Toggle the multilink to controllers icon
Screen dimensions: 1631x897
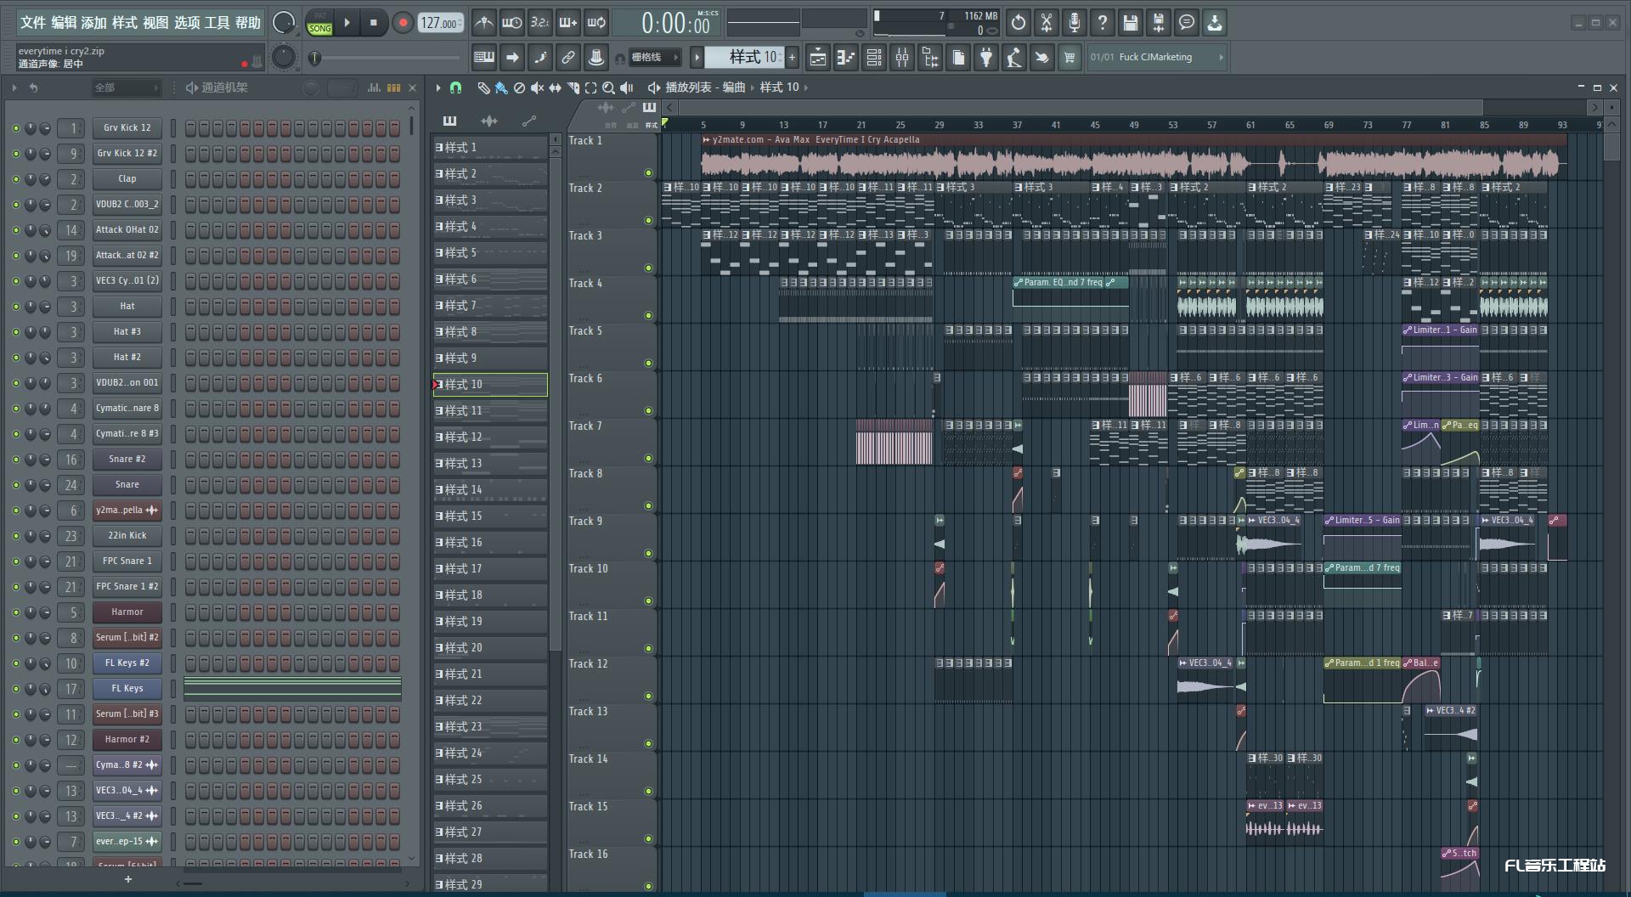(568, 57)
